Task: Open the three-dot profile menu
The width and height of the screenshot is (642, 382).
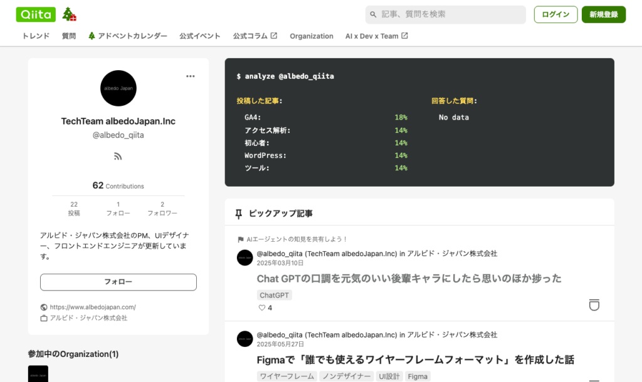Action: point(191,76)
